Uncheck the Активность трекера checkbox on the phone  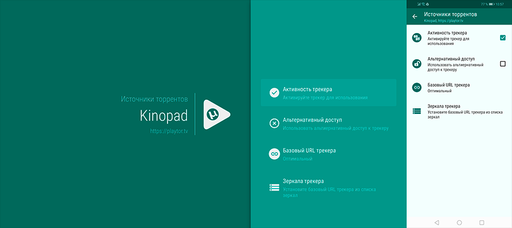(x=502, y=38)
